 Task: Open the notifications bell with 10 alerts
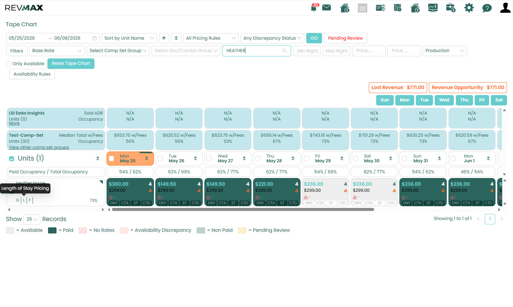tap(314, 7)
